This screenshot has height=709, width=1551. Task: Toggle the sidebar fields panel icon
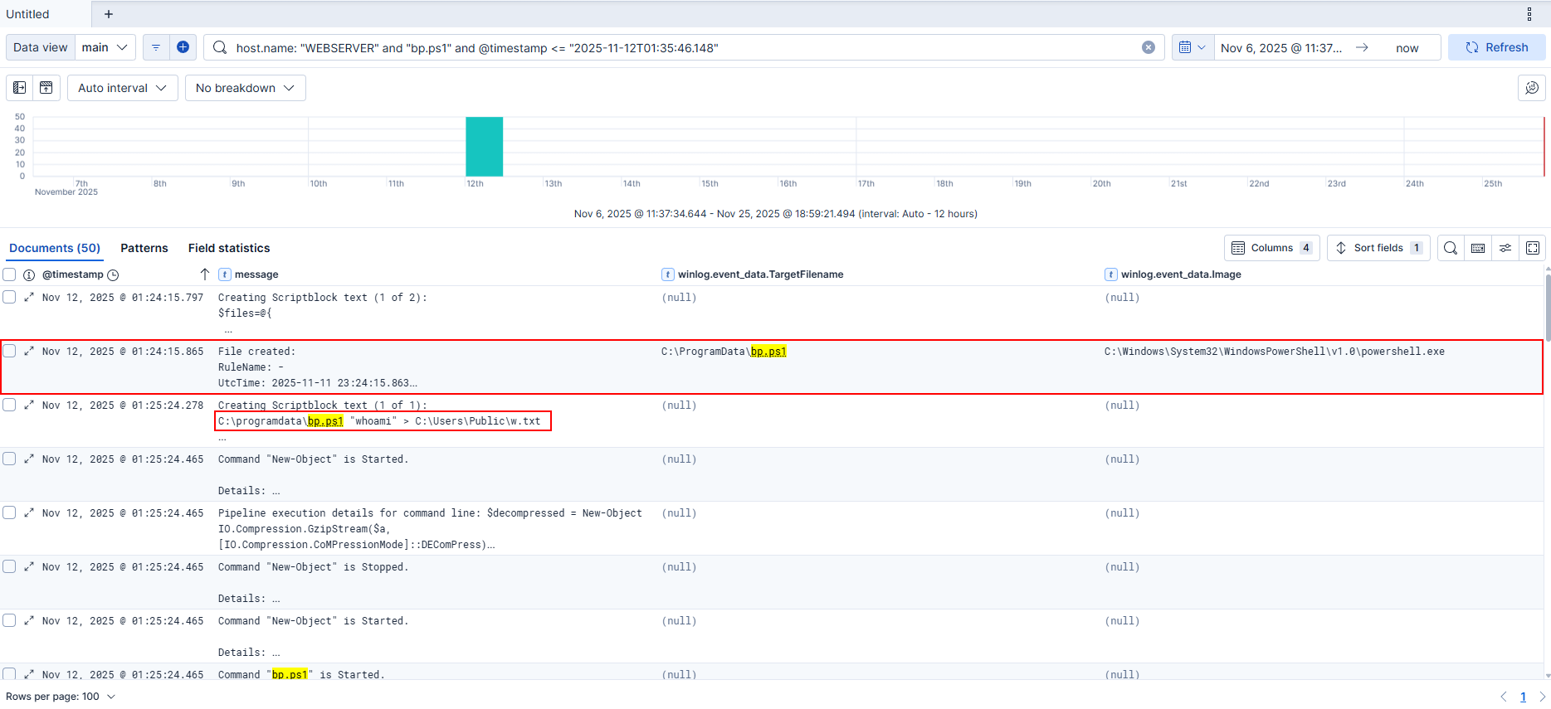[20, 88]
